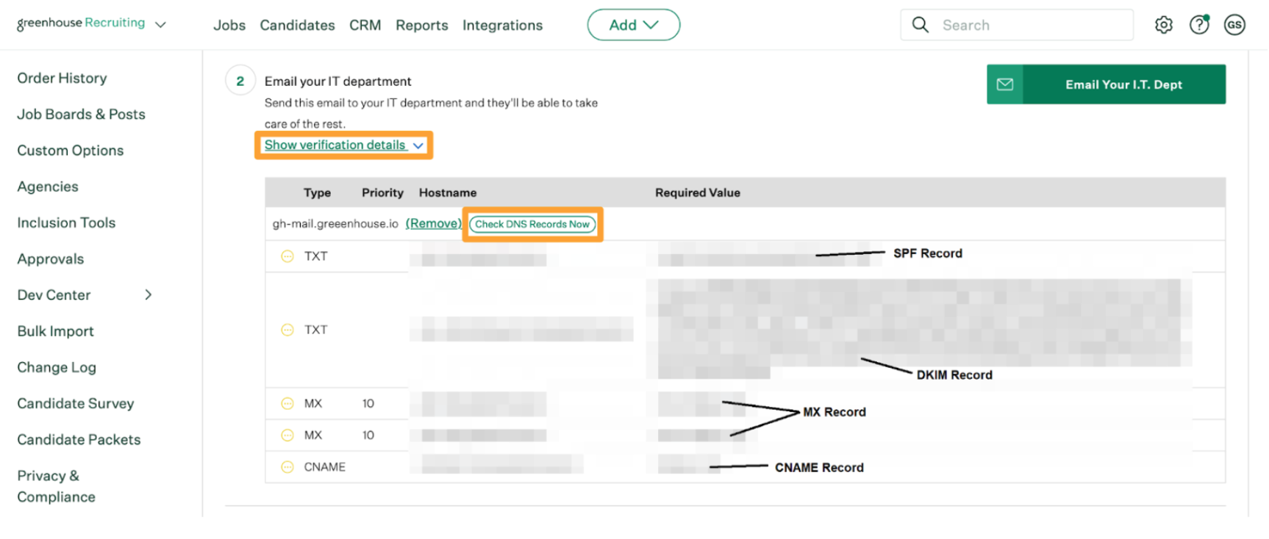Click the magnifying glass search icon
This screenshot has height=539, width=1269.
(920, 25)
